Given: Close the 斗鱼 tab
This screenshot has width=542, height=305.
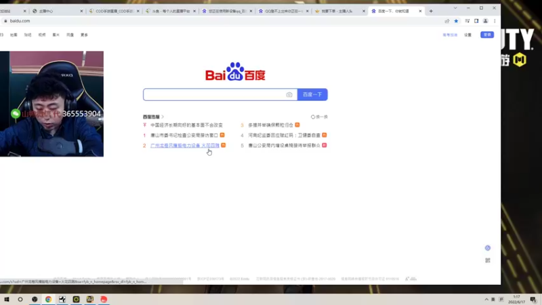Looking at the screenshot, I should point(194,11).
